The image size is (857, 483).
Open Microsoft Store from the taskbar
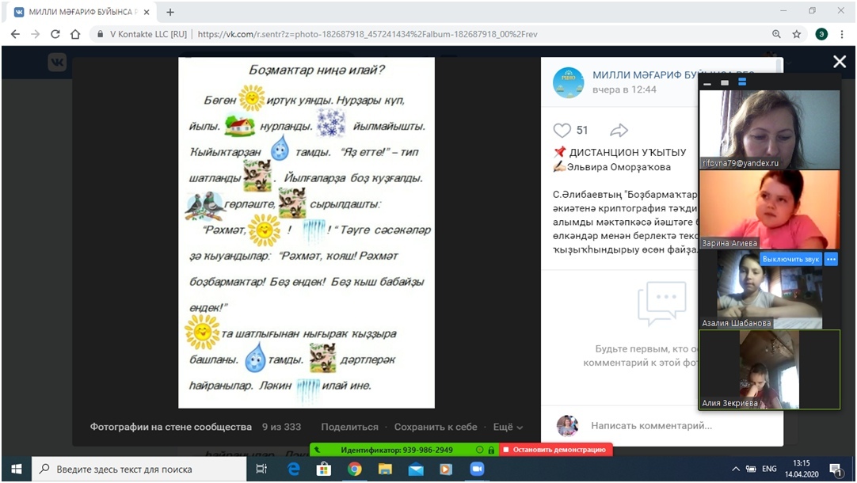pyautogui.click(x=323, y=469)
